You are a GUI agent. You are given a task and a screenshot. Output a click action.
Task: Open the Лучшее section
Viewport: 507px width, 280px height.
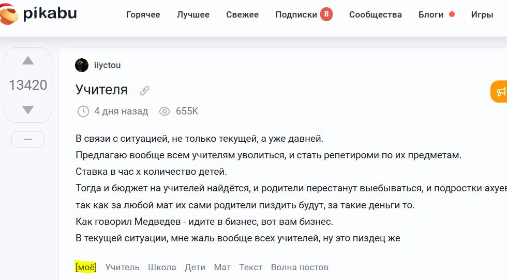click(x=193, y=14)
